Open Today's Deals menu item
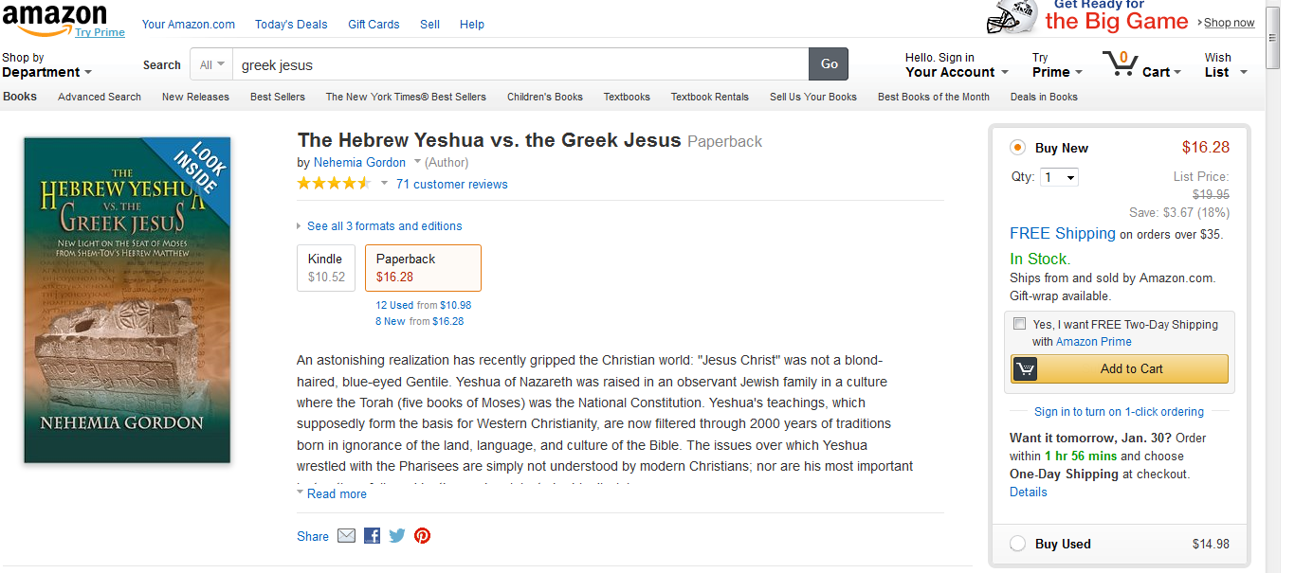 point(292,25)
